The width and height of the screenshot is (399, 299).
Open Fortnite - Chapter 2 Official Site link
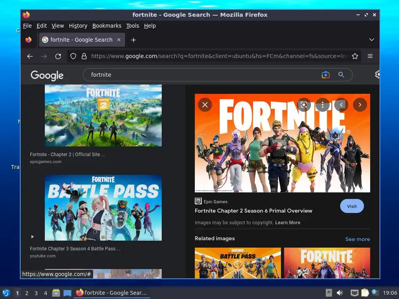click(67, 154)
